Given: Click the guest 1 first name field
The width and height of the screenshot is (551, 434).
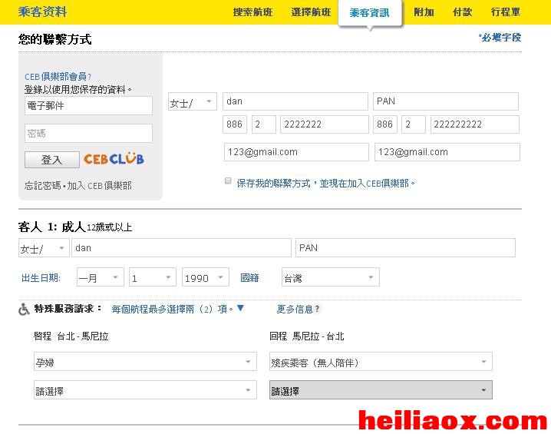Looking at the screenshot, I should (x=181, y=248).
